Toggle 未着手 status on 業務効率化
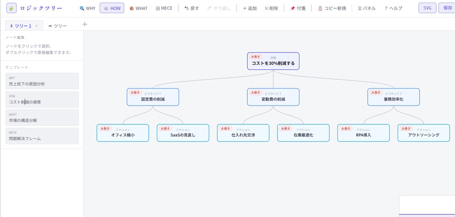 (376, 93)
